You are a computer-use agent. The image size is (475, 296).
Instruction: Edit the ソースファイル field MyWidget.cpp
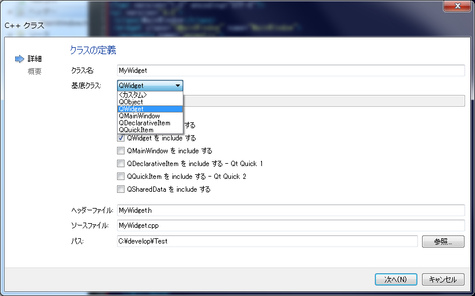pos(291,225)
